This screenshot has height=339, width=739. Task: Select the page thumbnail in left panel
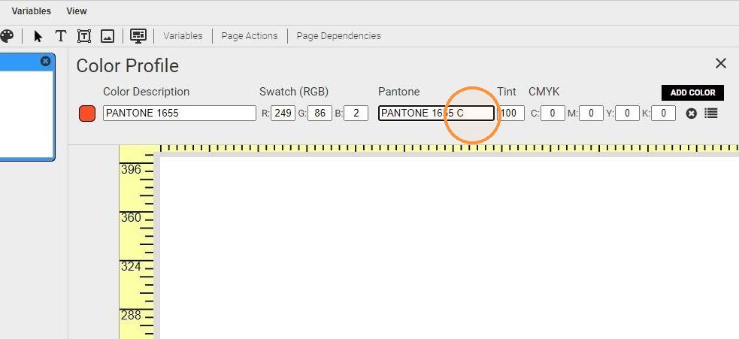pos(26,107)
